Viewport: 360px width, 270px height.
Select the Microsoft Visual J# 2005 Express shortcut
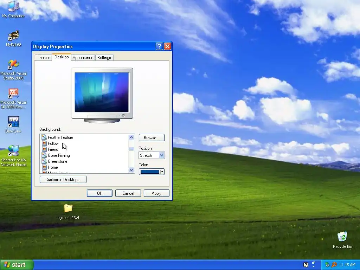[13, 99]
